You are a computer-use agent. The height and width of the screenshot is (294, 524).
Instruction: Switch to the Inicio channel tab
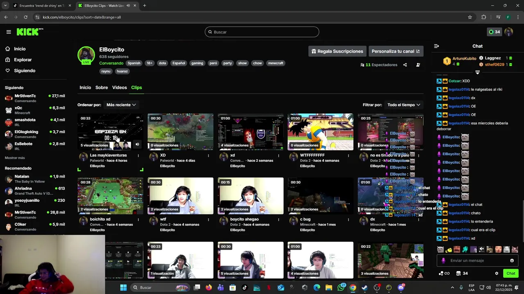click(x=85, y=87)
